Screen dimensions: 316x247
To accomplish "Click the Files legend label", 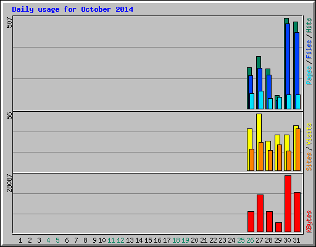I will [309, 49].
